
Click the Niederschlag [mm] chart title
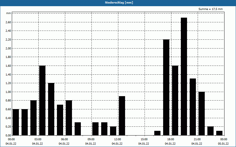click(119, 3)
